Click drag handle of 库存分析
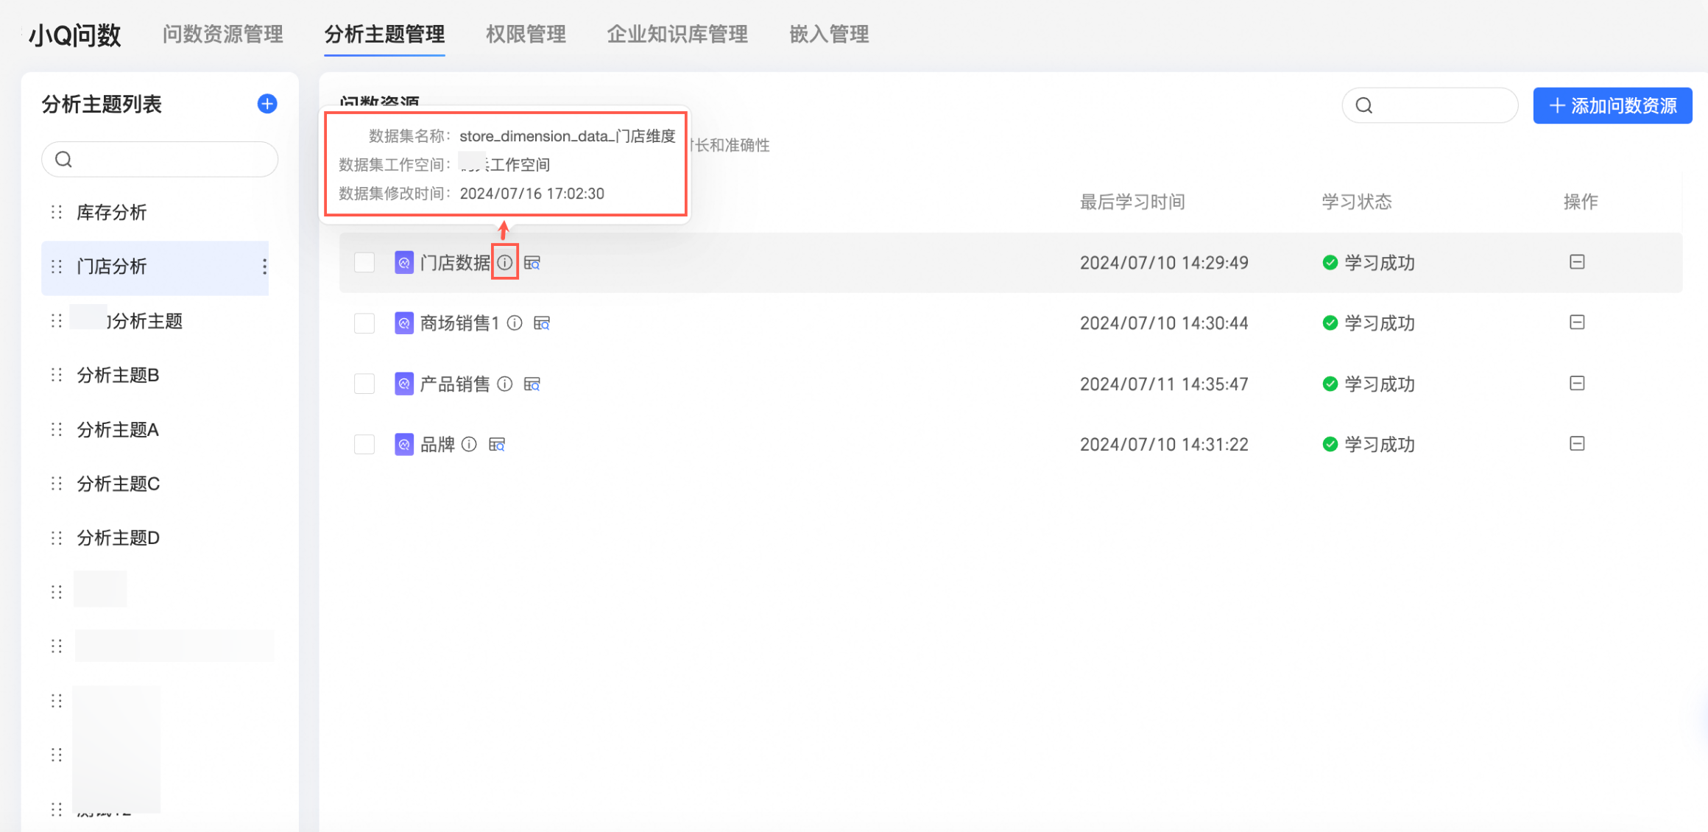 pyautogui.click(x=57, y=213)
